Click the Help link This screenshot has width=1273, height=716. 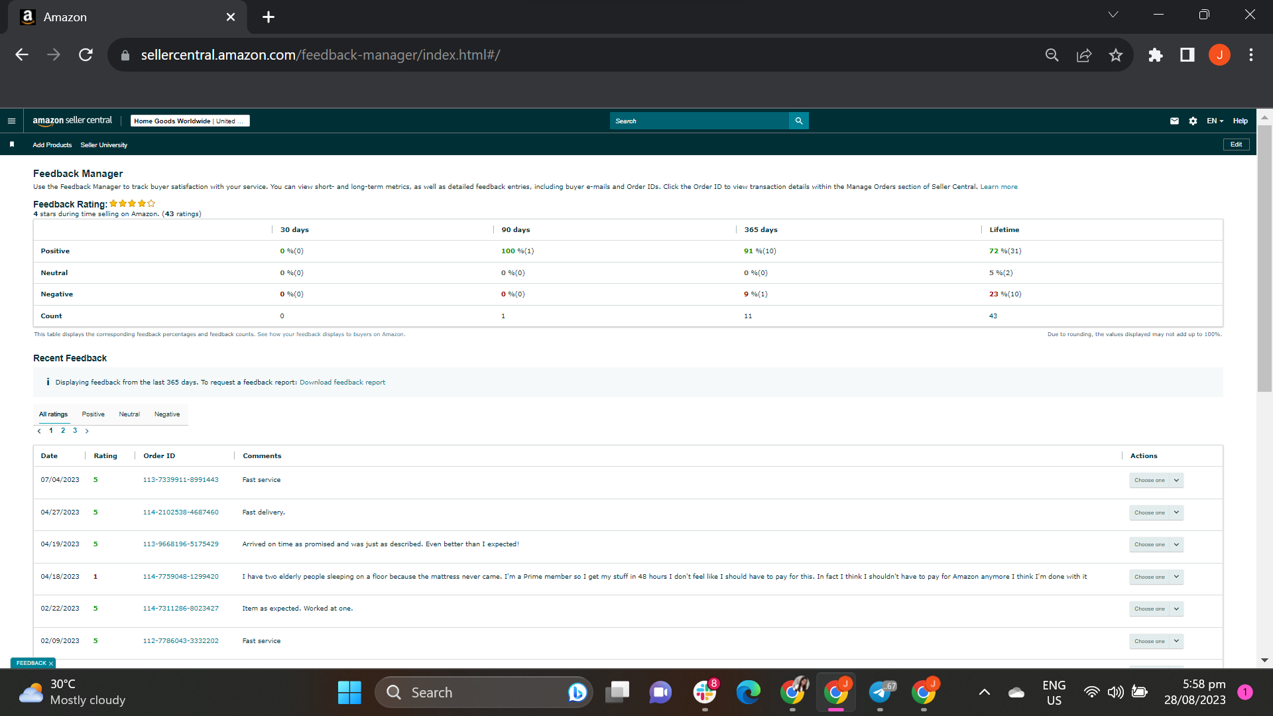[1240, 121]
